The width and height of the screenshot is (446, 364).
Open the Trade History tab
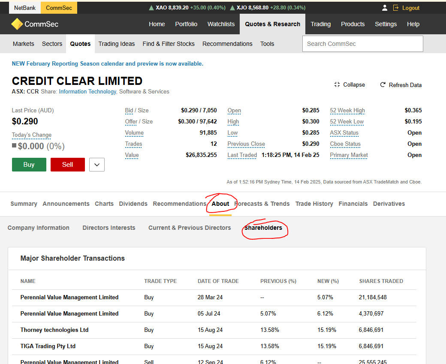[x=314, y=204]
